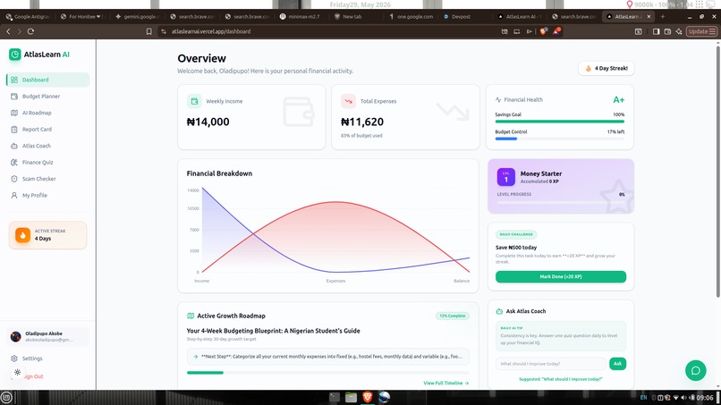Screen dimensions: 721x405
Task: Reload the page with refresh icon
Action: click(30, 31)
